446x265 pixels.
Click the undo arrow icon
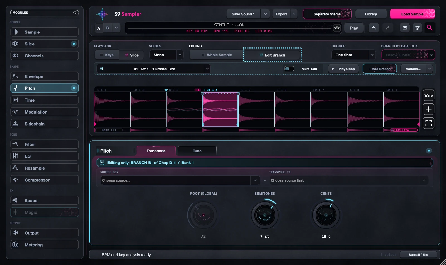tap(374, 28)
